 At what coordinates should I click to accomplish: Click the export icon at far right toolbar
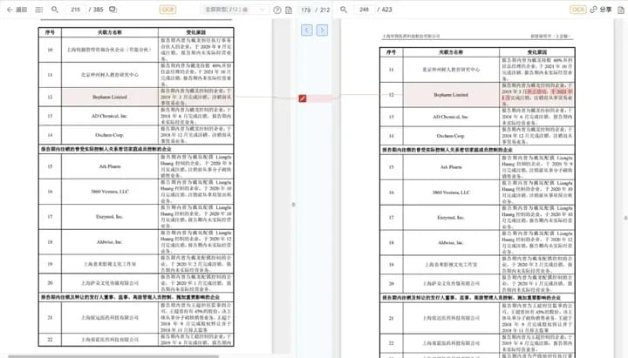click(620, 9)
